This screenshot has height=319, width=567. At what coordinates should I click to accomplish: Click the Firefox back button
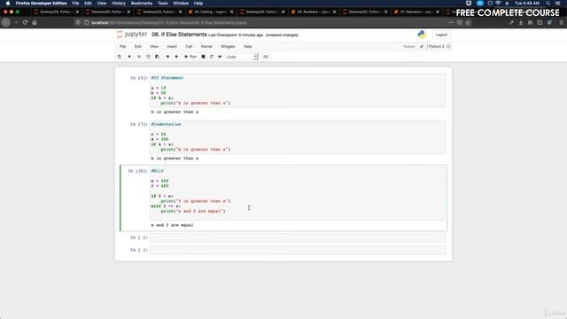6,22
